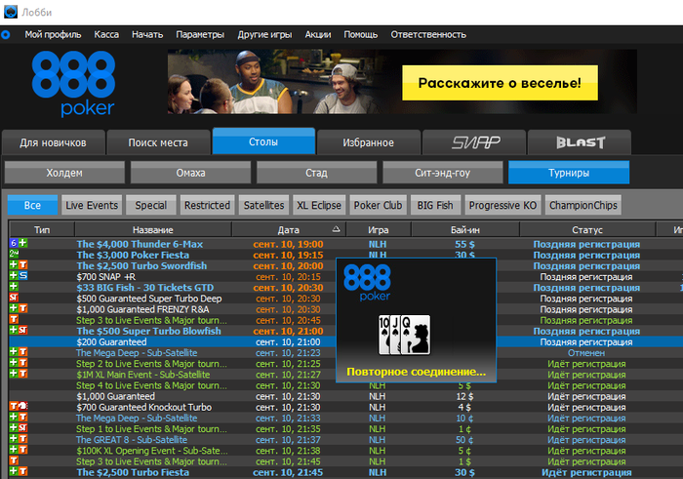
Task: Switch to the Для новичков tab
Action: (53, 142)
